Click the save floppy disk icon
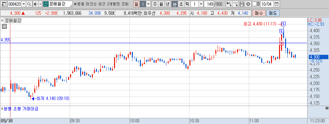 tap(242, 4)
